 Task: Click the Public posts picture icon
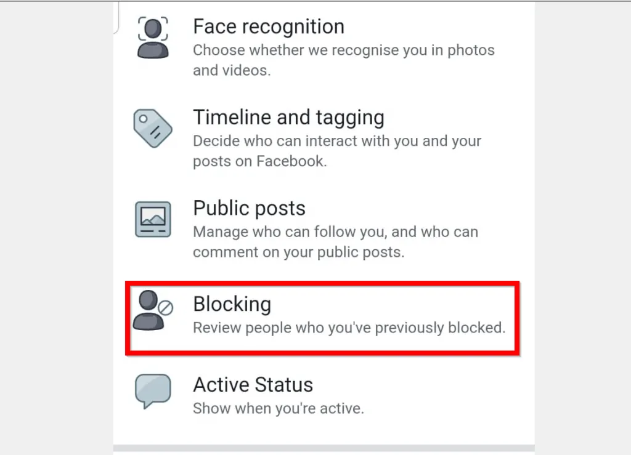pos(153,219)
